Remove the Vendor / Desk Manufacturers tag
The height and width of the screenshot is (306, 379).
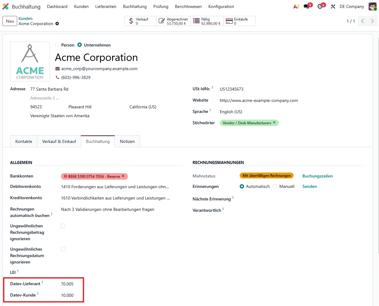[x=274, y=122]
